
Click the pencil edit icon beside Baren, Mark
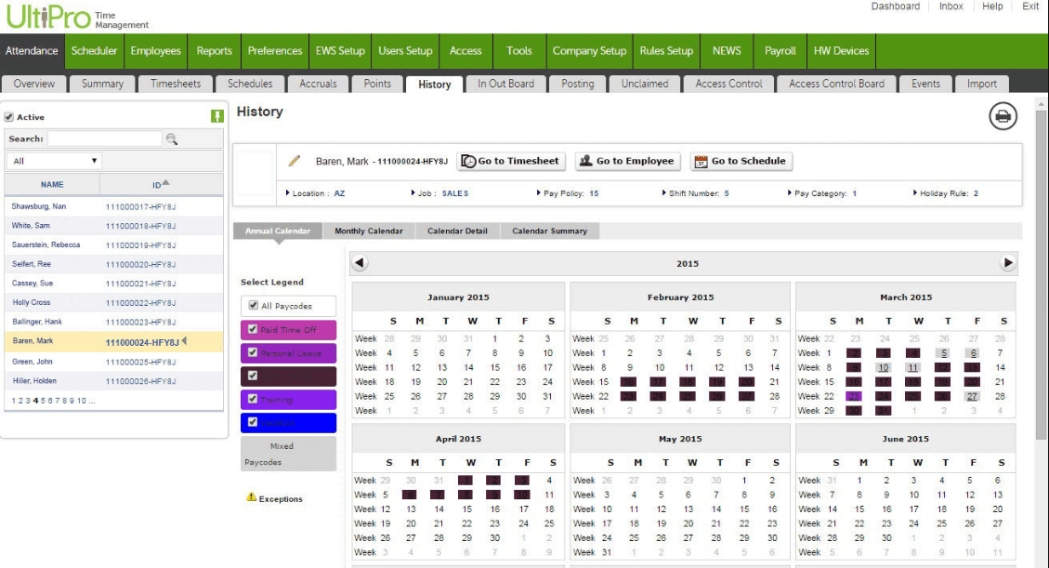coord(295,161)
